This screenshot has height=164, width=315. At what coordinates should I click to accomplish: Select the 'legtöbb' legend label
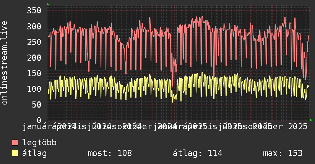tap(39, 142)
